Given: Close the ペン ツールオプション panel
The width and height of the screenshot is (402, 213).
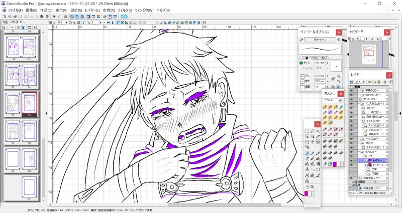Looking at the screenshot, I should tap(339, 32).
